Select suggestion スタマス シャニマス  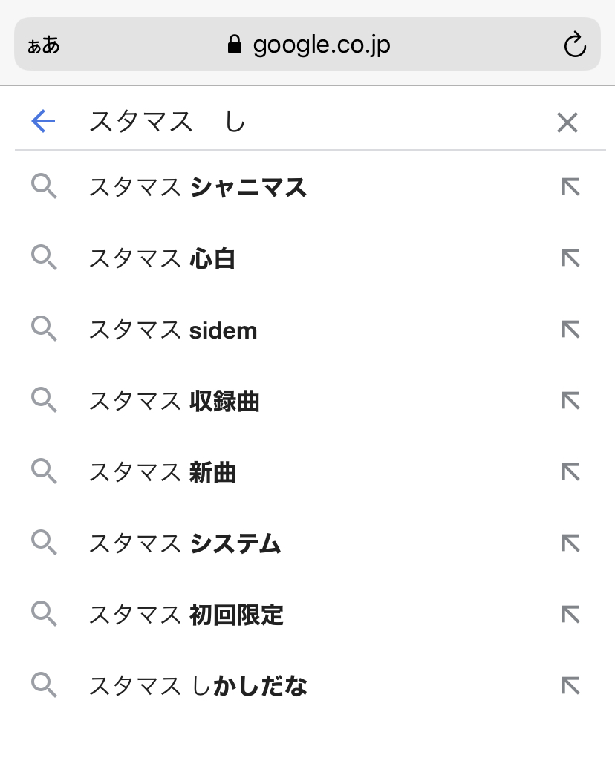(198, 188)
